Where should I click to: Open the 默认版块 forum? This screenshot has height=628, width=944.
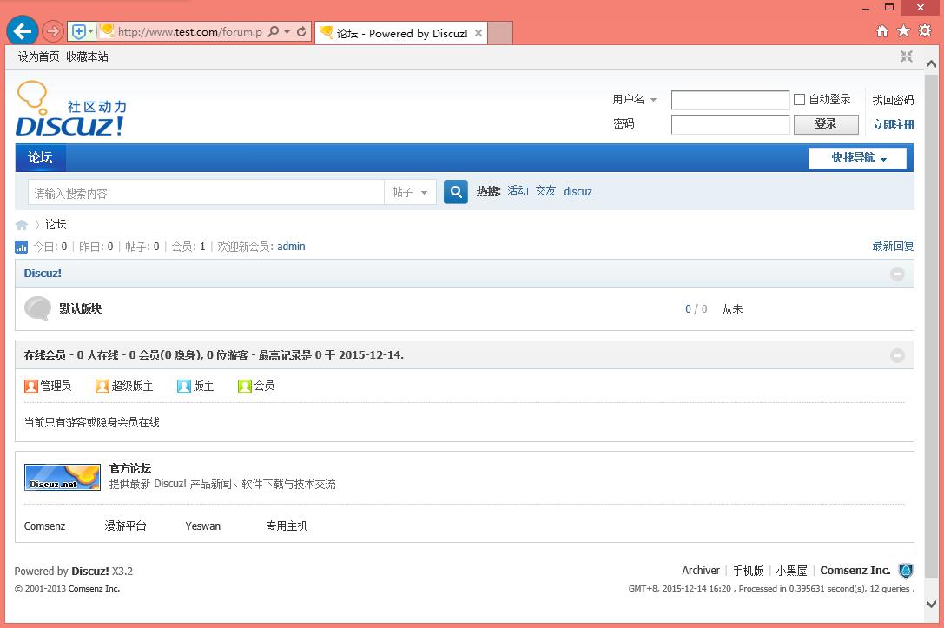coord(81,308)
